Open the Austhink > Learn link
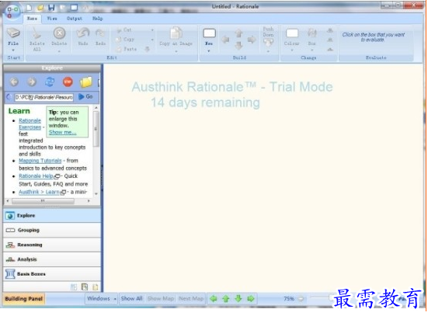Screen dimensions: 428x323 point(39,192)
